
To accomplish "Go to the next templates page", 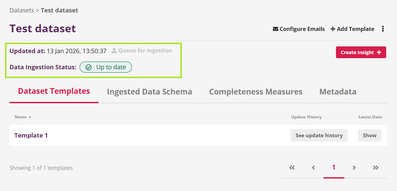I will click(354, 167).
